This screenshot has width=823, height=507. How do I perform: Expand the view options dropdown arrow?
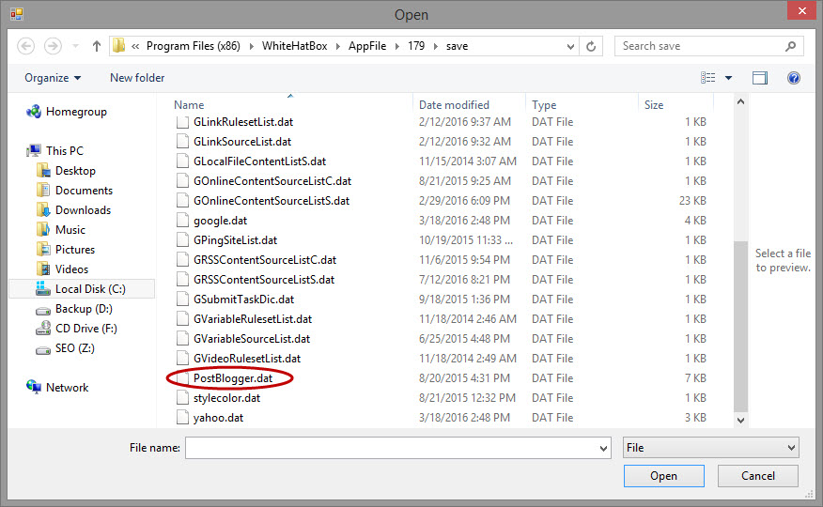point(729,78)
